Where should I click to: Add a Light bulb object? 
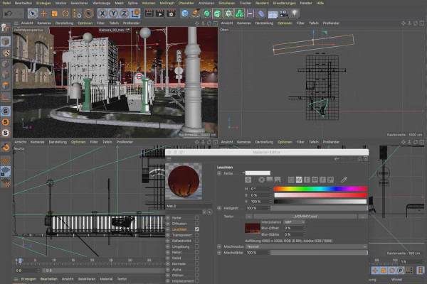[295, 13]
